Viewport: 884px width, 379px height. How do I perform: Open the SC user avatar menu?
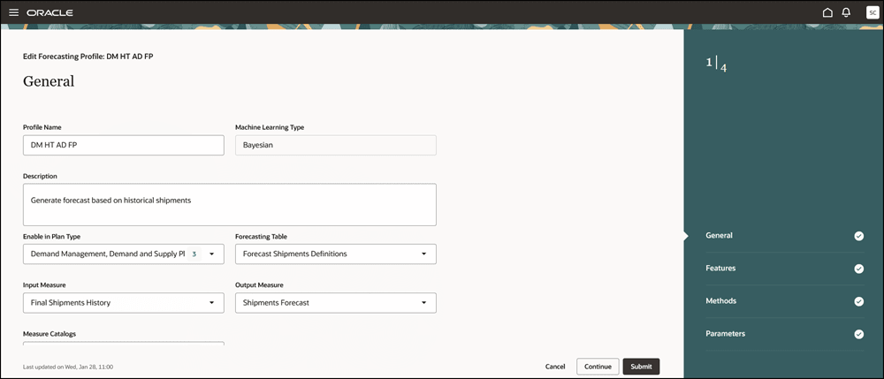click(x=873, y=12)
